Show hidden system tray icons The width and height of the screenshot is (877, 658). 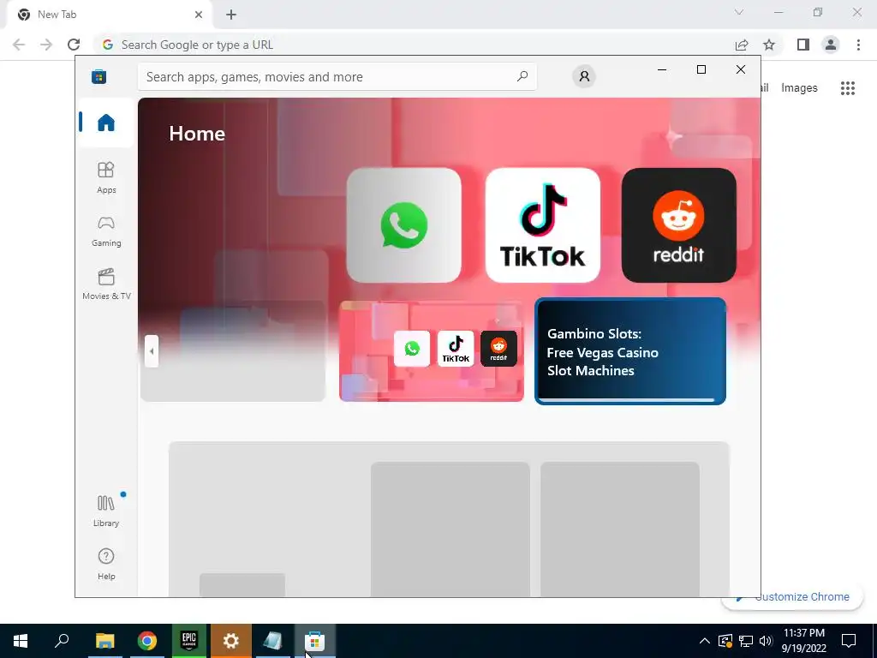coord(705,641)
